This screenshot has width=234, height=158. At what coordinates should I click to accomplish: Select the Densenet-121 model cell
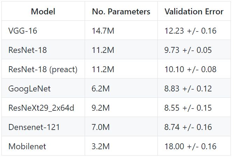[x=34, y=127]
